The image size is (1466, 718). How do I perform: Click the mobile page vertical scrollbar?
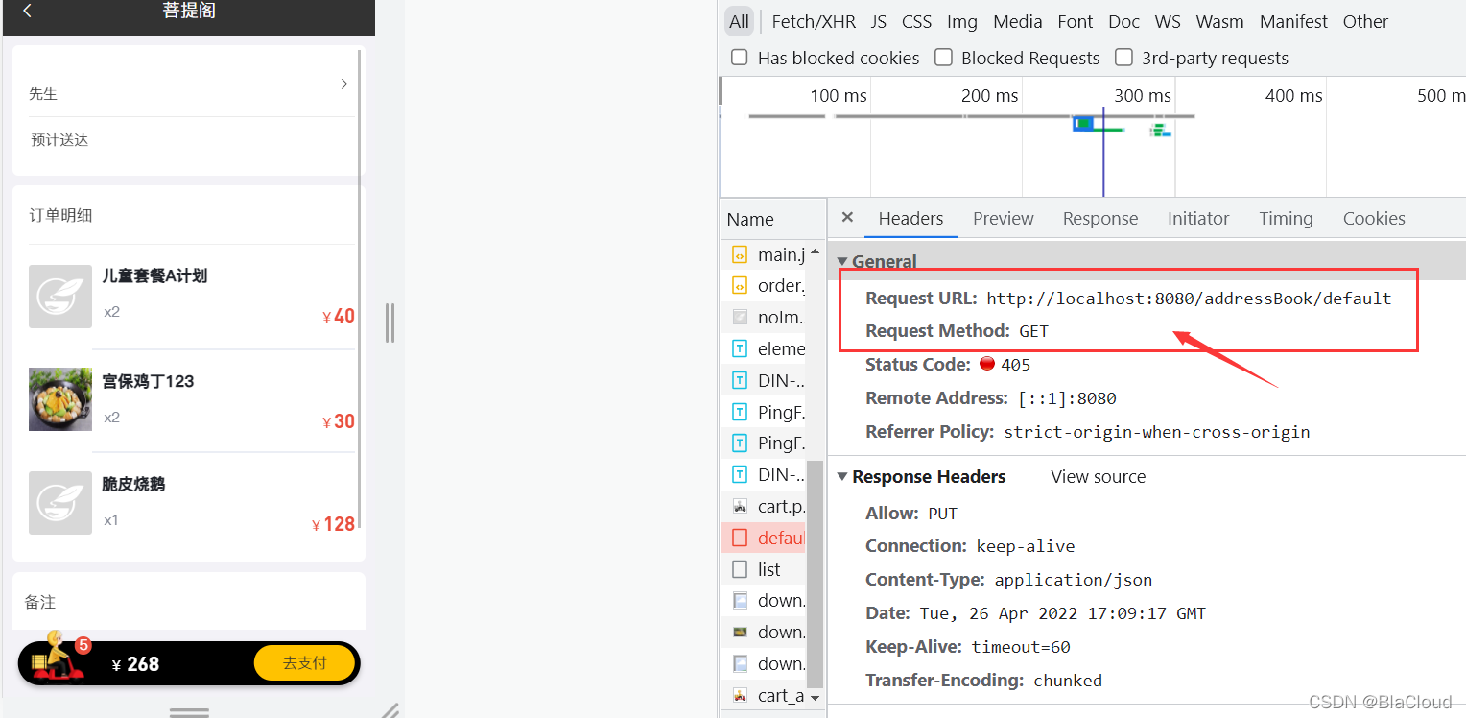(x=361, y=288)
